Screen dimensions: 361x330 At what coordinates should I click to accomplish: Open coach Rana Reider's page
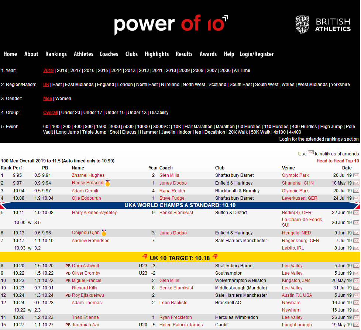pyautogui.click(x=172, y=191)
